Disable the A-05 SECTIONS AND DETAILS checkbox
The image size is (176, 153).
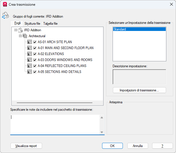35,72
